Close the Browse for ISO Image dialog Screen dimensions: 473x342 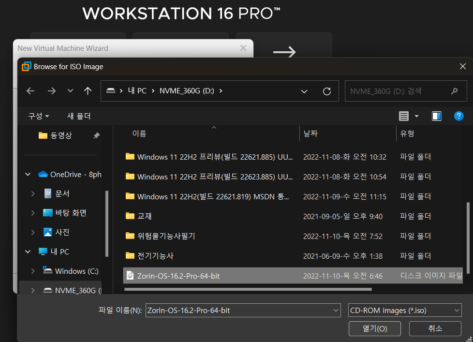(463, 66)
